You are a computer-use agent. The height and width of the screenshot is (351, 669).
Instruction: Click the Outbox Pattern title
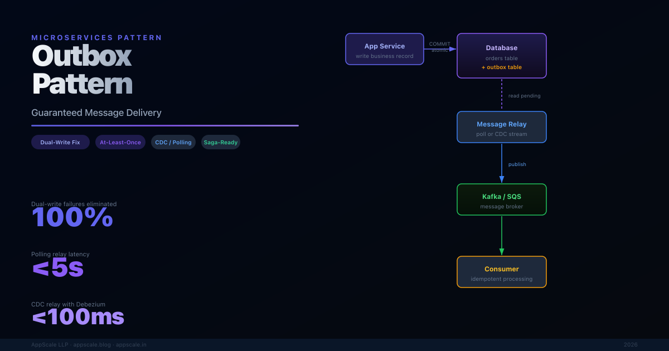82,70
